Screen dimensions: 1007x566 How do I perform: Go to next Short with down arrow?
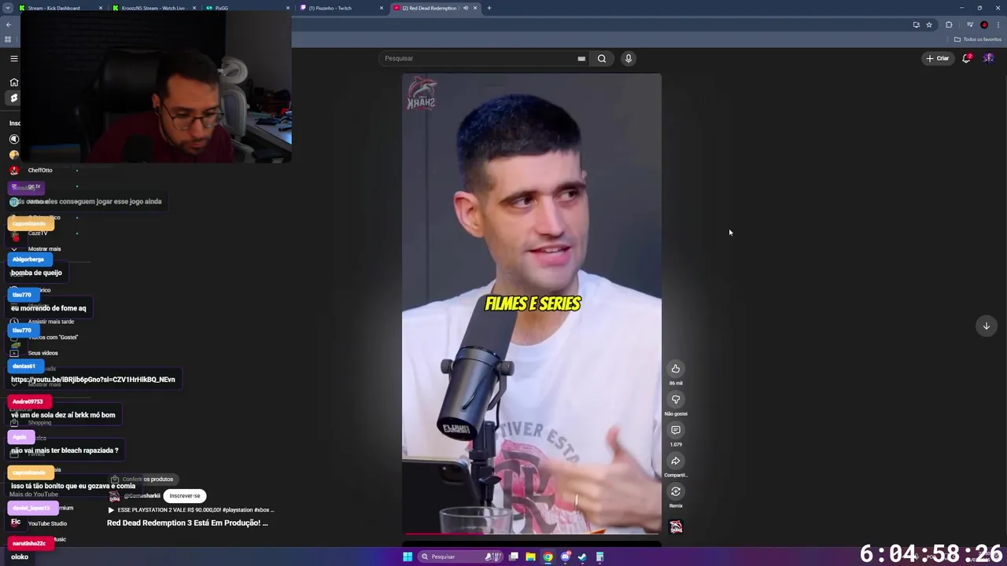[x=986, y=325]
